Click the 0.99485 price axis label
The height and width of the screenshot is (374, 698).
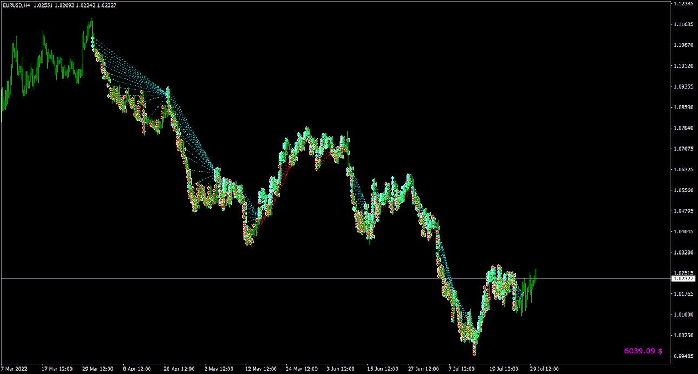(683, 356)
